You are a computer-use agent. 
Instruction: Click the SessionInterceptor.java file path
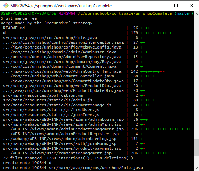(x=63, y=42)
